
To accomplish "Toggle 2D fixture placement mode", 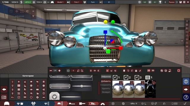I will point(149,71).
